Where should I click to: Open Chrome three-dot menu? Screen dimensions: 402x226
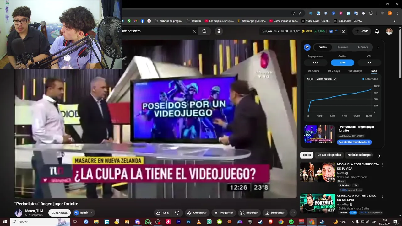pyautogui.click(x=397, y=13)
